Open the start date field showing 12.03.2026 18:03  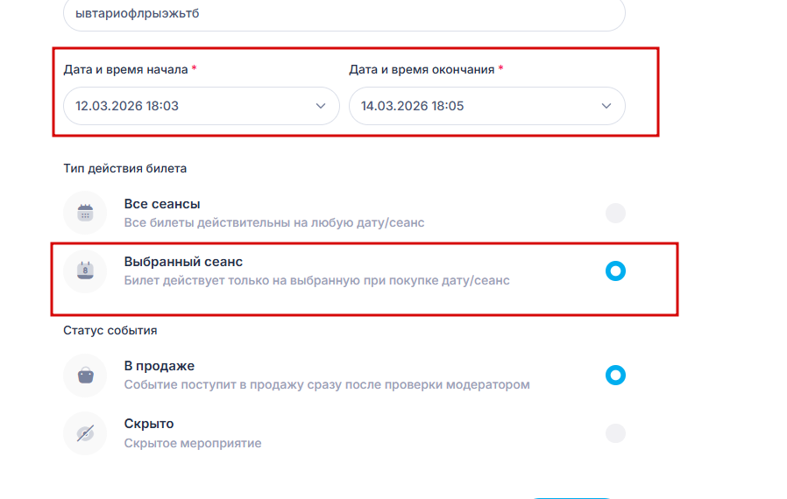pyautogui.click(x=175, y=106)
